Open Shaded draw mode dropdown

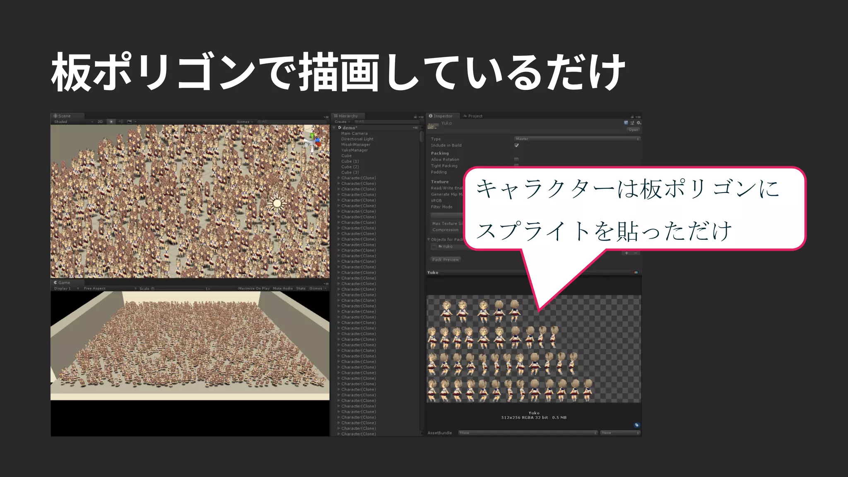click(74, 122)
